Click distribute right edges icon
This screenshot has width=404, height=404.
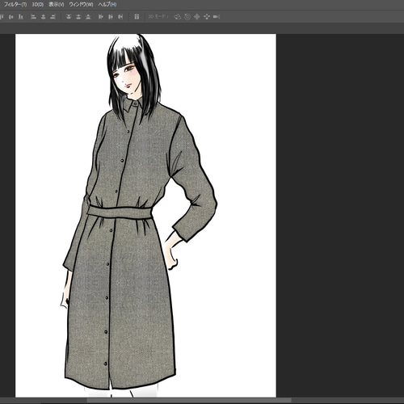tap(120, 17)
